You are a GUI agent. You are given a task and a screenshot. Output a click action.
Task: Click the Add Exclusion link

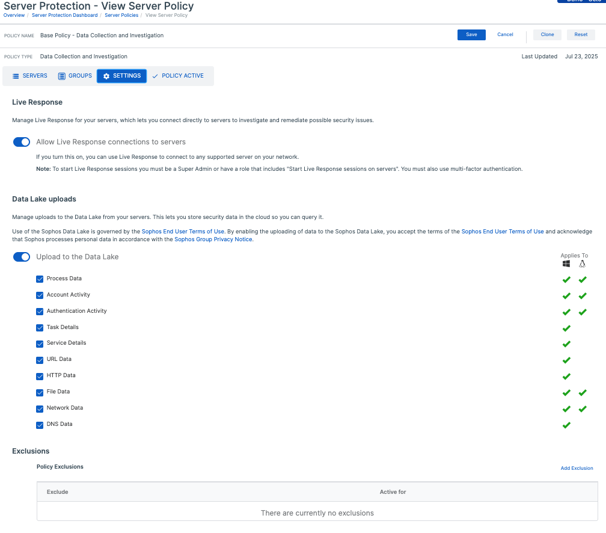[x=577, y=468]
